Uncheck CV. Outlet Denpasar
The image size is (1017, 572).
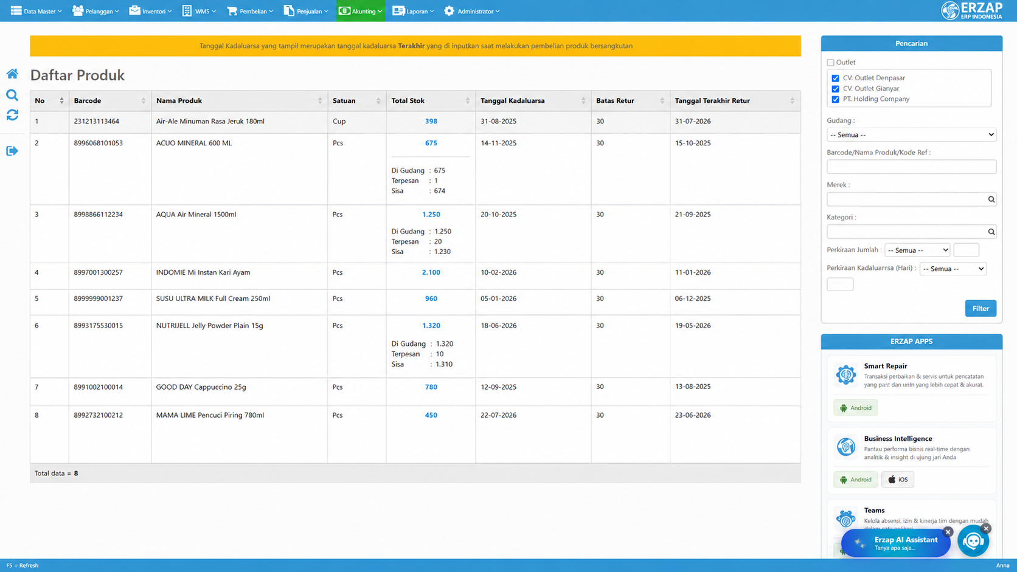[x=835, y=78]
